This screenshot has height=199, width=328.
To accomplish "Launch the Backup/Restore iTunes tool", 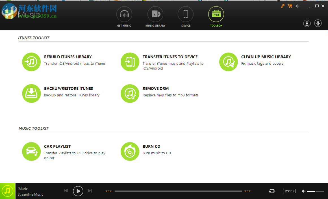I will coord(31,93).
